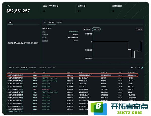Open the Filter dropdown in trade history

click(133, 68)
